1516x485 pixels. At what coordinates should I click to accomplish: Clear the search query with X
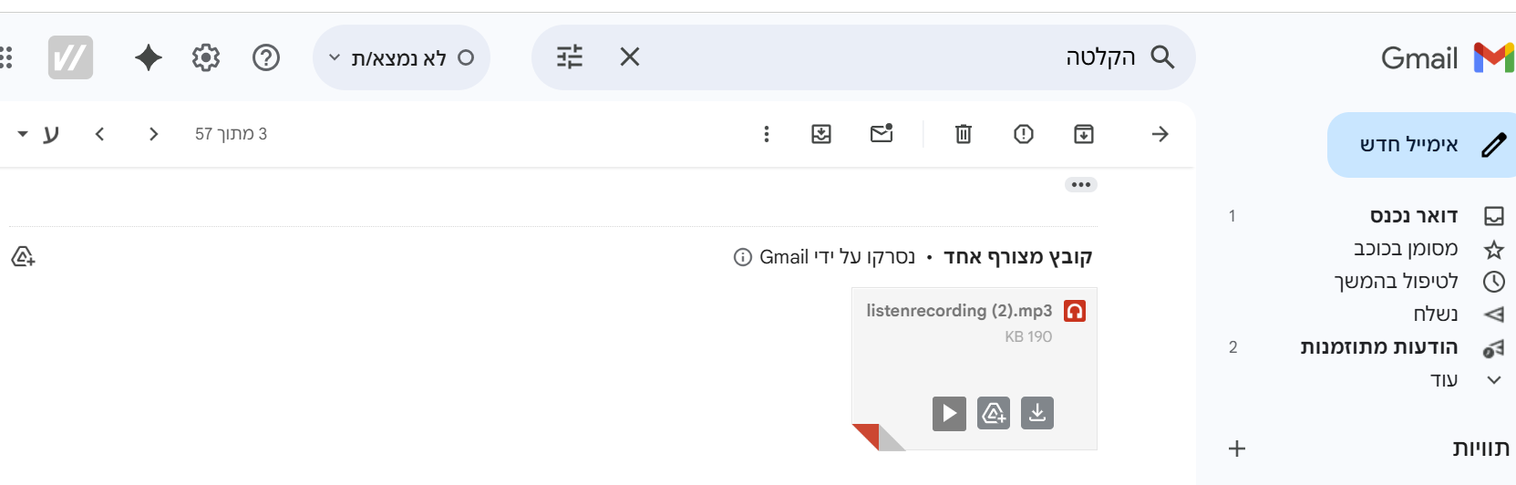point(629,57)
